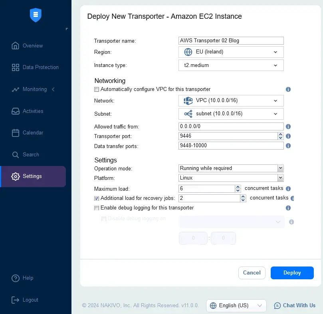Open the Region dropdown showing EU (Ireland)
This screenshot has width=323, height=314.
click(231, 52)
